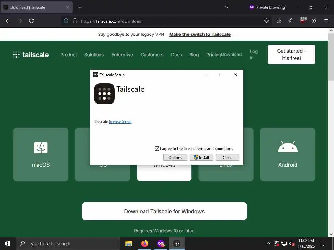Open Firefox from the taskbar

click(x=144, y=243)
